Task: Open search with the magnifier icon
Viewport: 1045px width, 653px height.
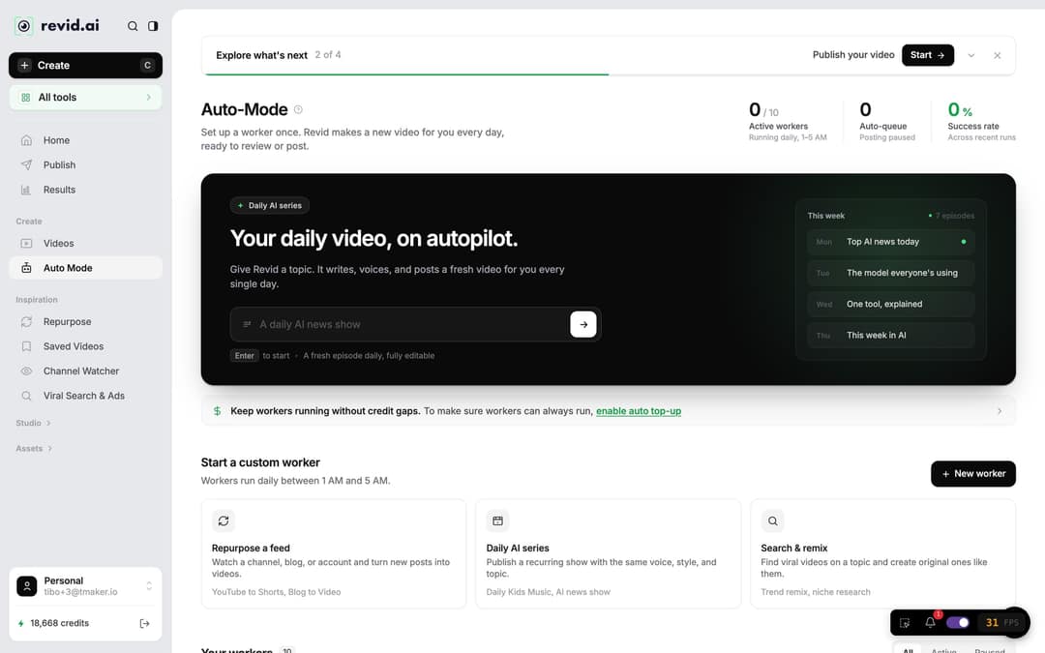Action: 133,26
